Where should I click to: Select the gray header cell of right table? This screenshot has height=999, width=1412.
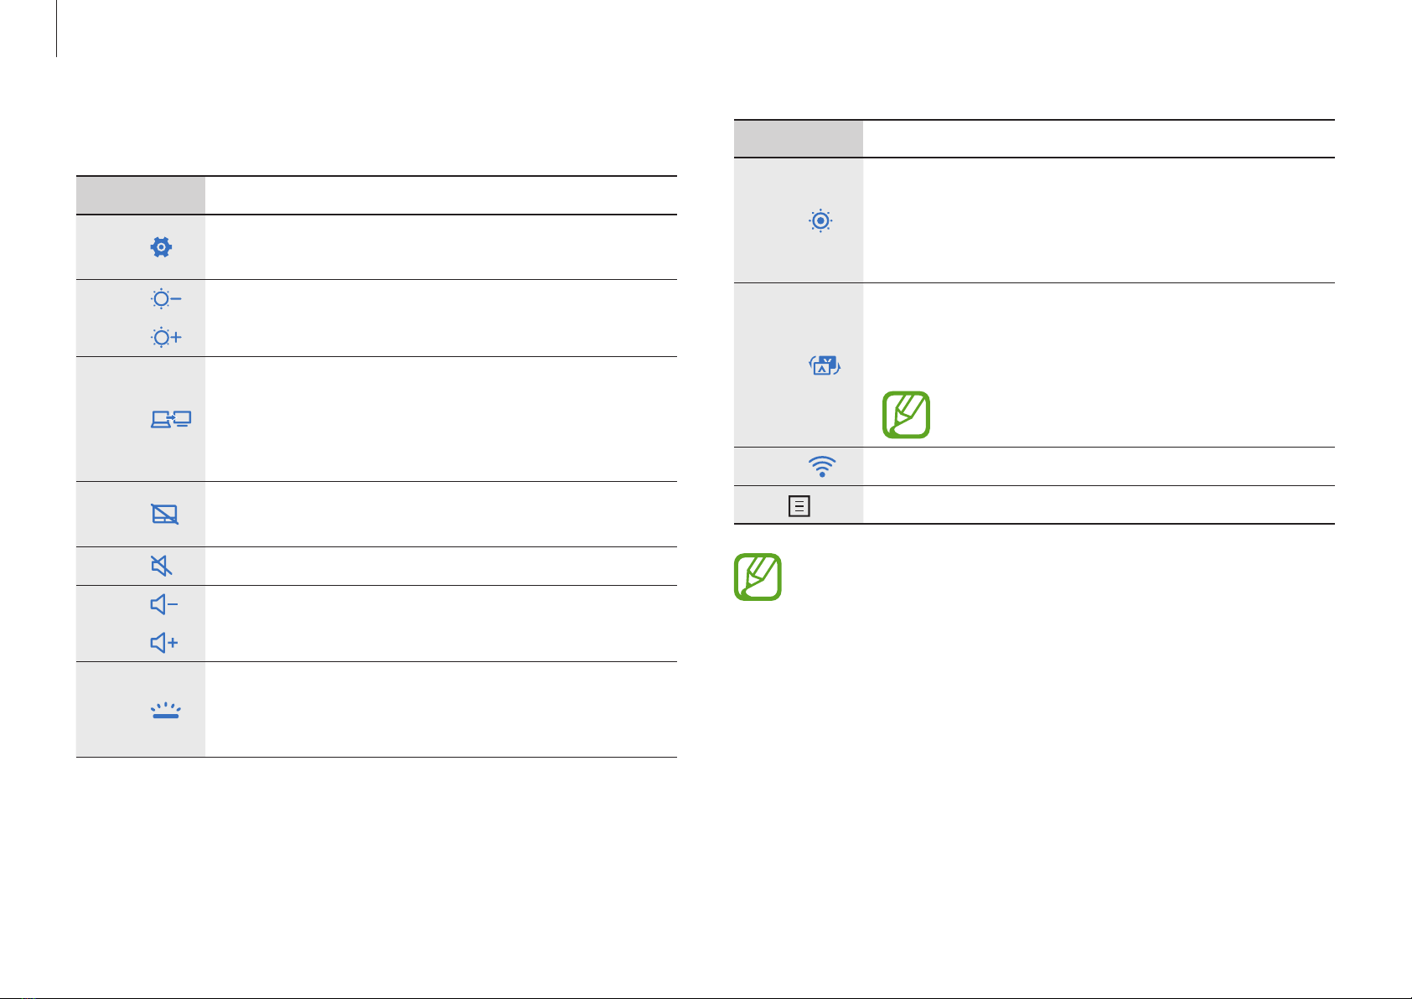point(799,138)
